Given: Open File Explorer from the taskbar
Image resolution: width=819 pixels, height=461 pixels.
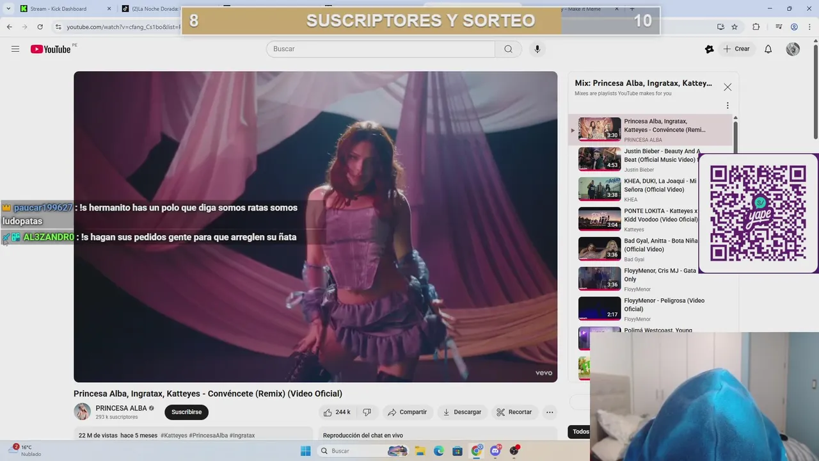Looking at the screenshot, I should coord(420,451).
